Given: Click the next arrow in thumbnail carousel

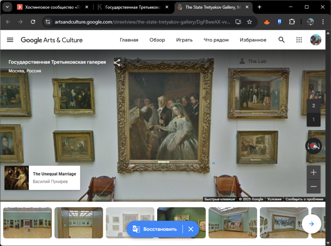Looking at the screenshot, I should 312,224.
